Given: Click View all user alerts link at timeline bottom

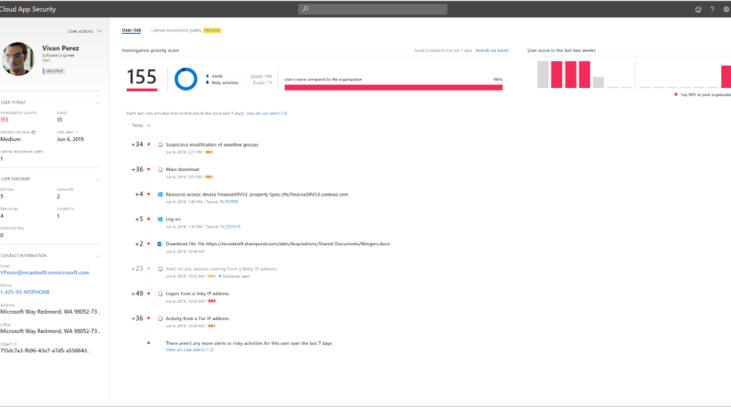Looking at the screenshot, I should click(190, 349).
